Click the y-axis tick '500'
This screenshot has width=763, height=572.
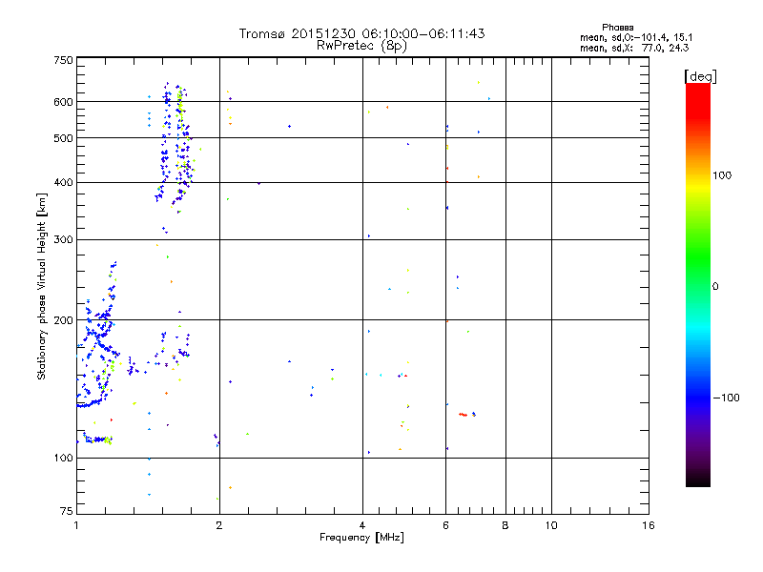tap(63, 138)
